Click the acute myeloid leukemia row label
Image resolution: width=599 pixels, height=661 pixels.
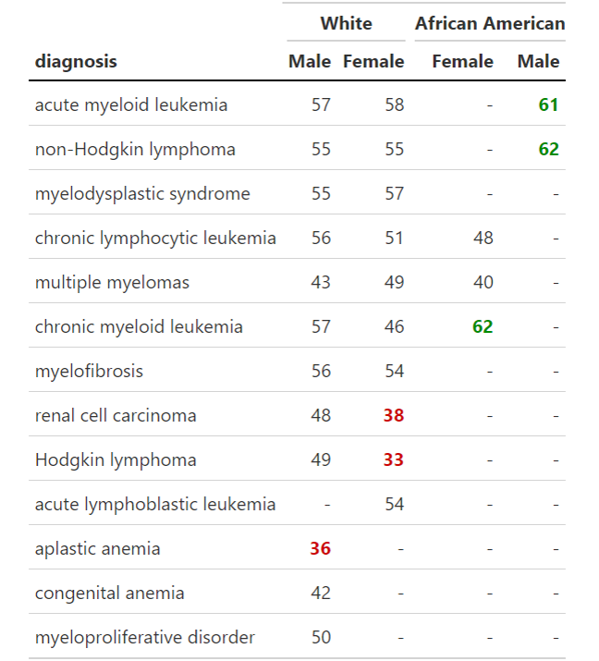(x=130, y=104)
